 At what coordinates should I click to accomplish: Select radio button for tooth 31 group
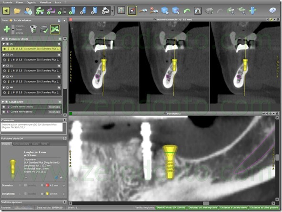pos(8,66)
